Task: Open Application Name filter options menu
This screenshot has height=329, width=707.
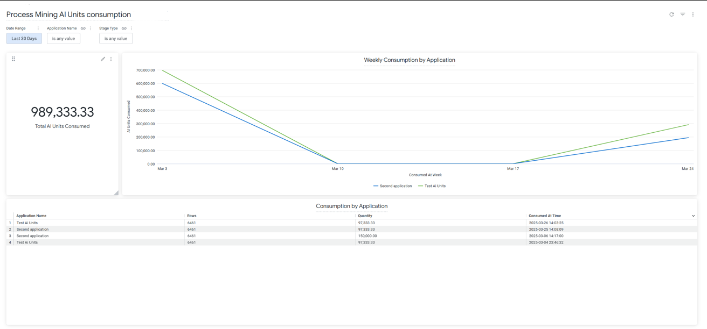Action: (91, 28)
